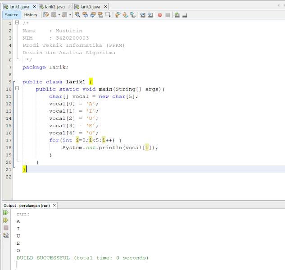Screen dimensions: 285x270
Task: Click the 'main' method name
Action: click(106, 89)
